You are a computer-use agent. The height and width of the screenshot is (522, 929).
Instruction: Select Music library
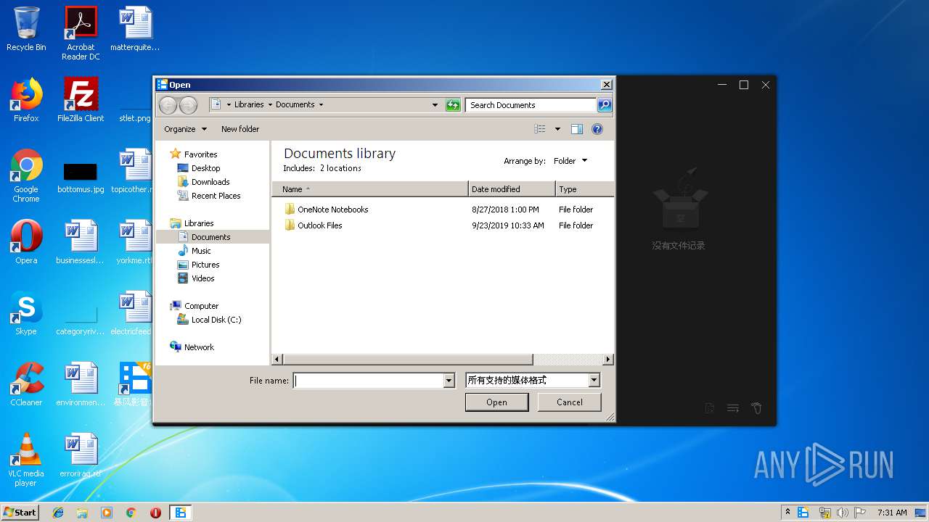[x=195, y=251]
